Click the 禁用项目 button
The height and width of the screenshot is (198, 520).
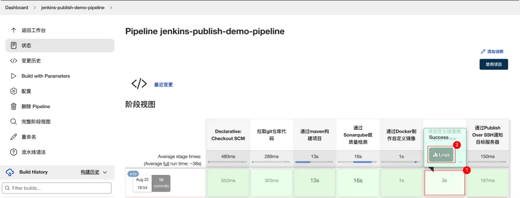pyautogui.click(x=494, y=64)
